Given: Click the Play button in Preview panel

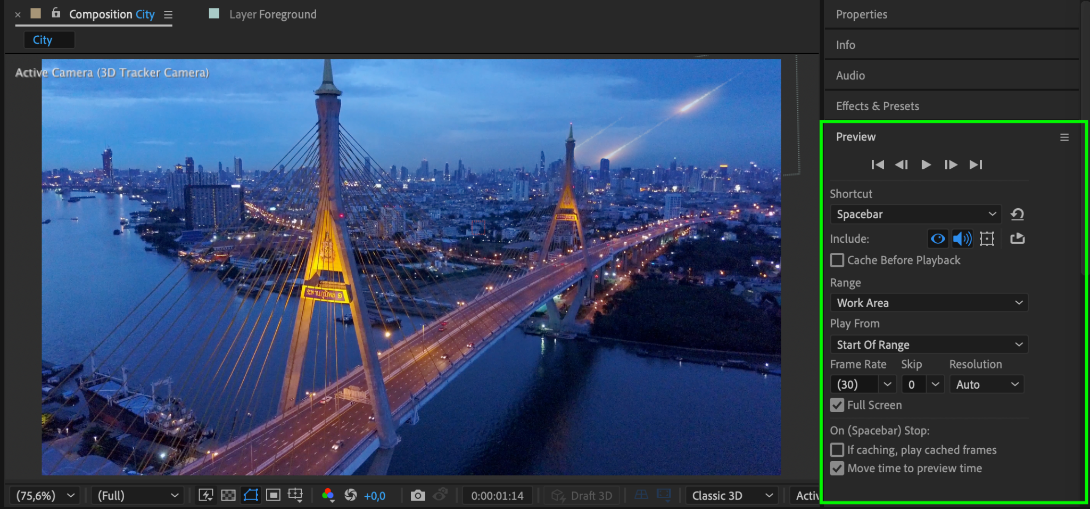Looking at the screenshot, I should point(926,165).
